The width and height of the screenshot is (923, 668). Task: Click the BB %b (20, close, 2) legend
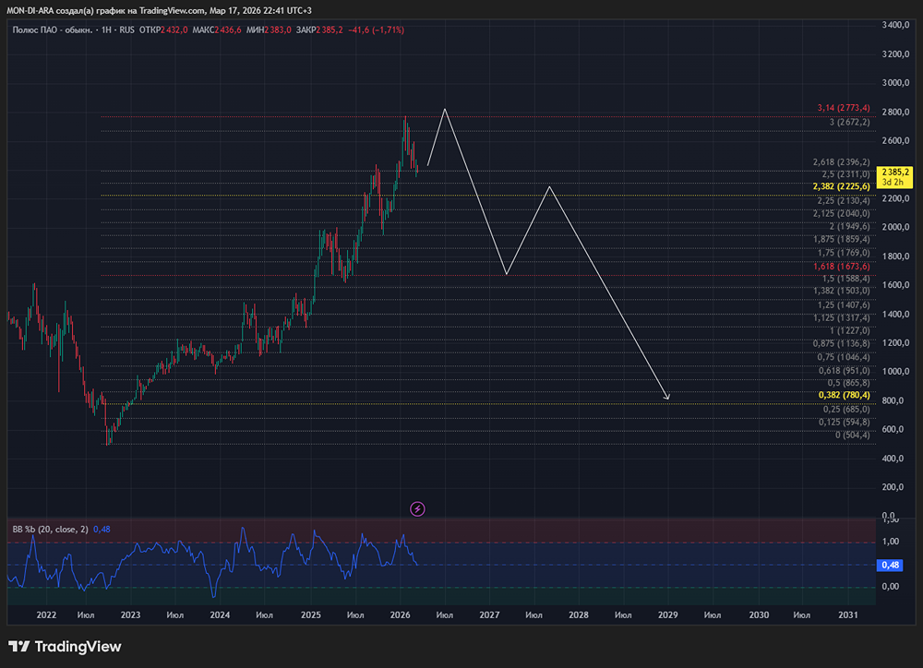point(50,529)
